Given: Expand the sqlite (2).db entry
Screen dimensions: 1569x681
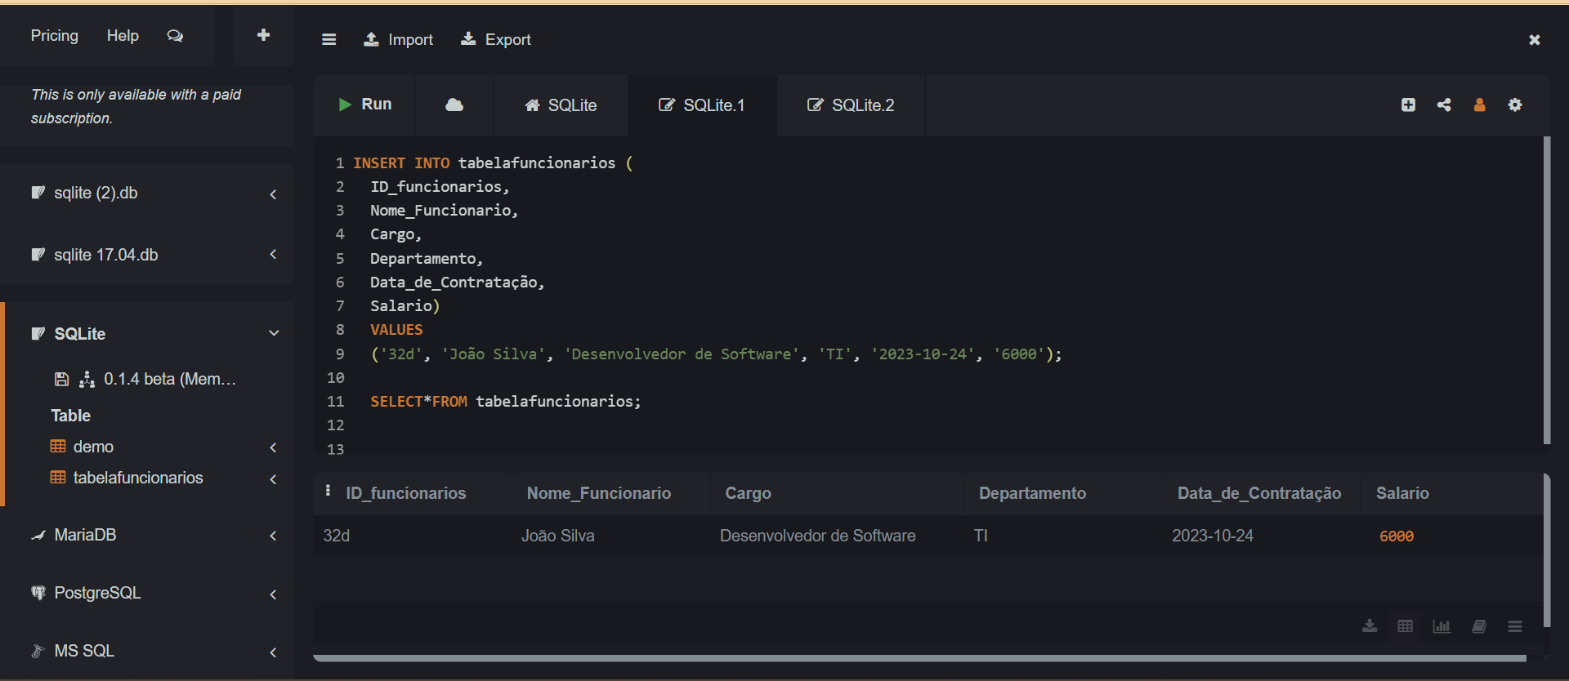Looking at the screenshot, I should (273, 194).
